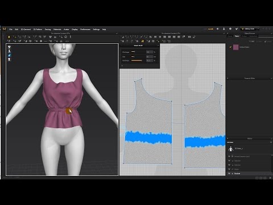Open the Preferences menu
The height and width of the screenshot is (205, 273).
[x=85, y=30]
